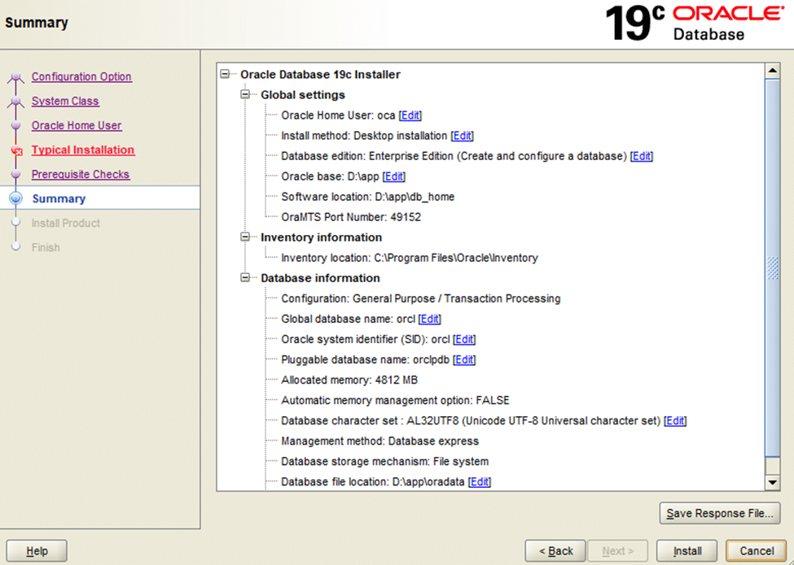The height and width of the screenshot is (565, 794).
Task: Select the Inventory location row
Action: (x=409, y=258)
